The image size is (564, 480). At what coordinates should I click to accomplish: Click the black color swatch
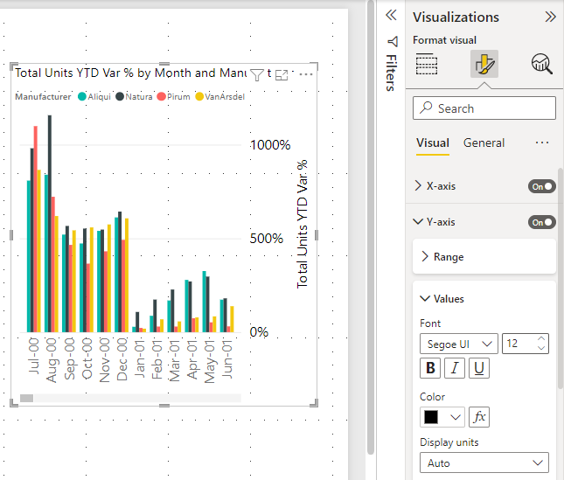point(431,417)
